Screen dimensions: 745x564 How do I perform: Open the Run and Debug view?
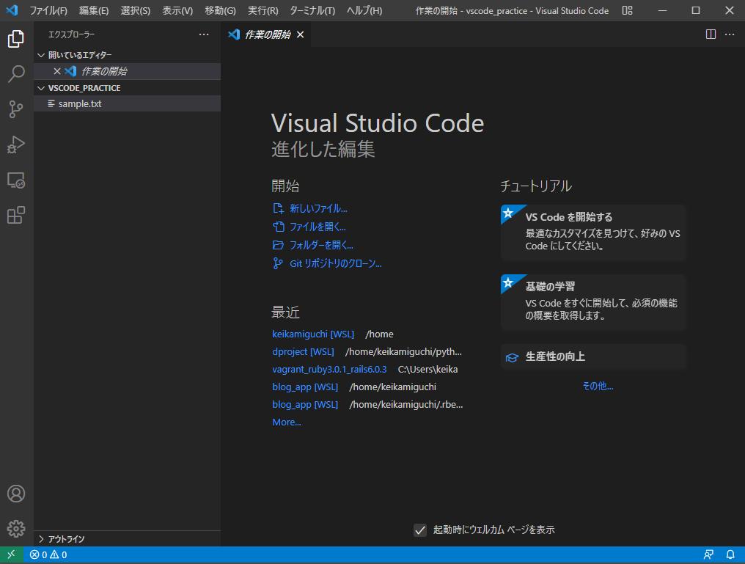point(16,144)
